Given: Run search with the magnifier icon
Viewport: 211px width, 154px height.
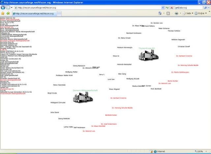Looking at the screenshot, I should 205,8.
